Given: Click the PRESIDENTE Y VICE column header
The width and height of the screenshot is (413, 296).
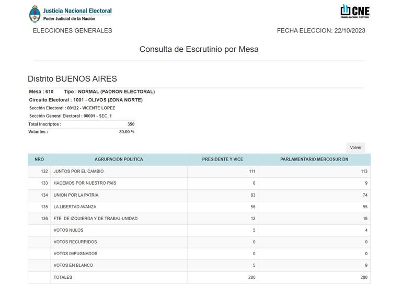Looking at the screenshot, I should coord(223,160).
